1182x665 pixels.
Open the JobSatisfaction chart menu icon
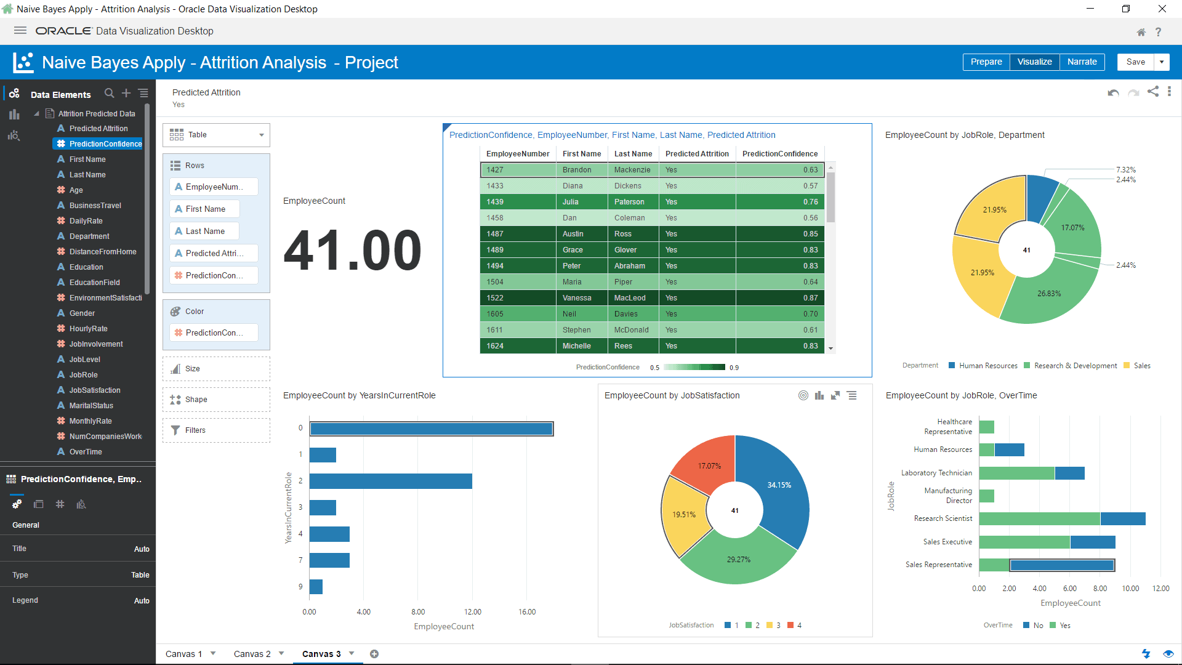853,395
